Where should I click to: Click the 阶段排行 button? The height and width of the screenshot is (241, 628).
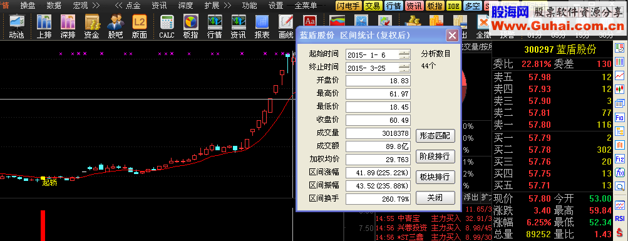click(x=435, y=156)
